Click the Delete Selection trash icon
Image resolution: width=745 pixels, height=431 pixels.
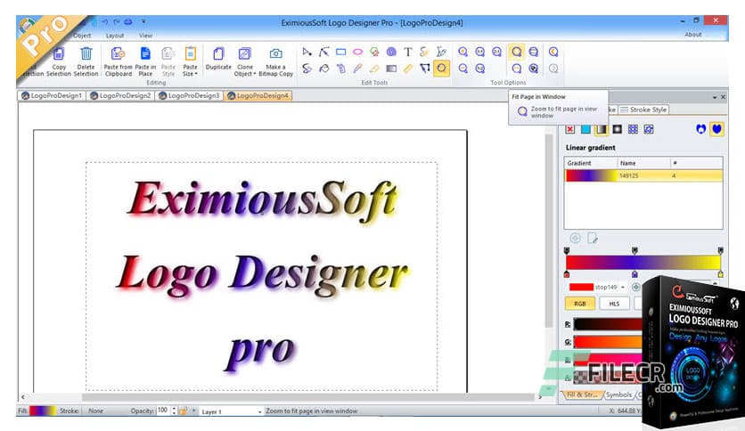pos(86,53)
